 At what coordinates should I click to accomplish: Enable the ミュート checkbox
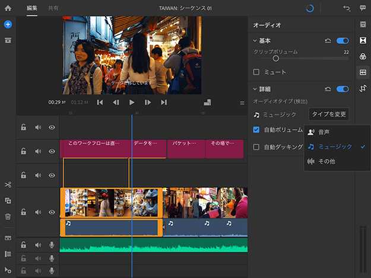point(256,72)
